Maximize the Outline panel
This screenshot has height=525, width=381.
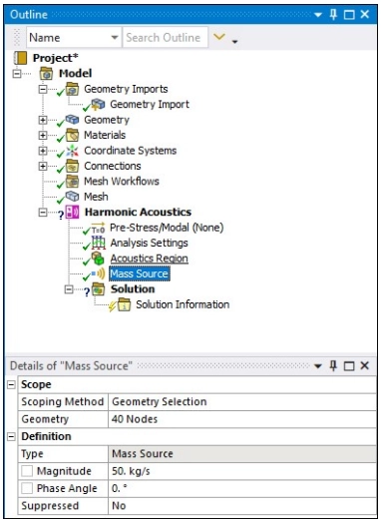[x=349, y=15]
